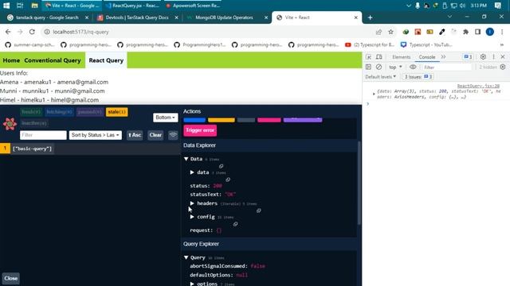Toggle the paused(0) status filter badge

tap(90, 112)
